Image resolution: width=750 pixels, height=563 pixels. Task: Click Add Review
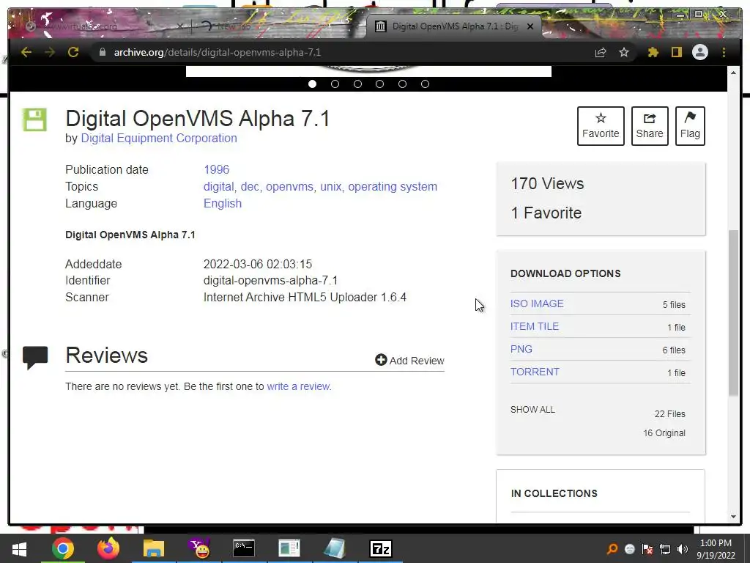409,361
